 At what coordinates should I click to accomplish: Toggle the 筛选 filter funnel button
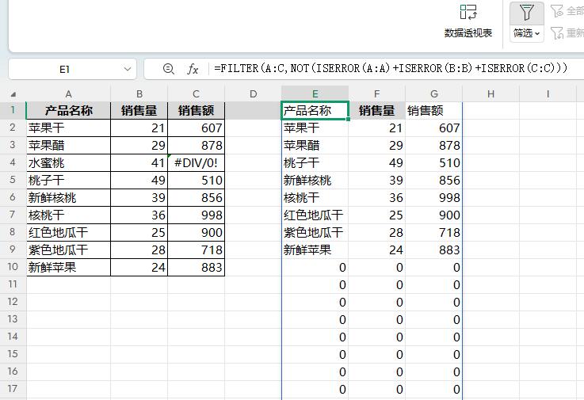(527, 13)
